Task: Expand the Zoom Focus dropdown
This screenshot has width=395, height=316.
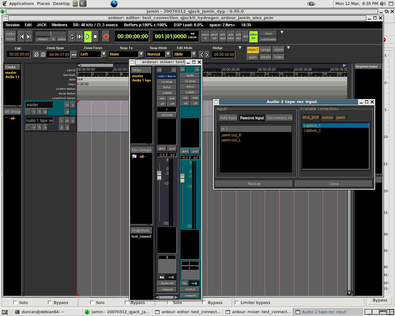Action: (x=104, y=54)
